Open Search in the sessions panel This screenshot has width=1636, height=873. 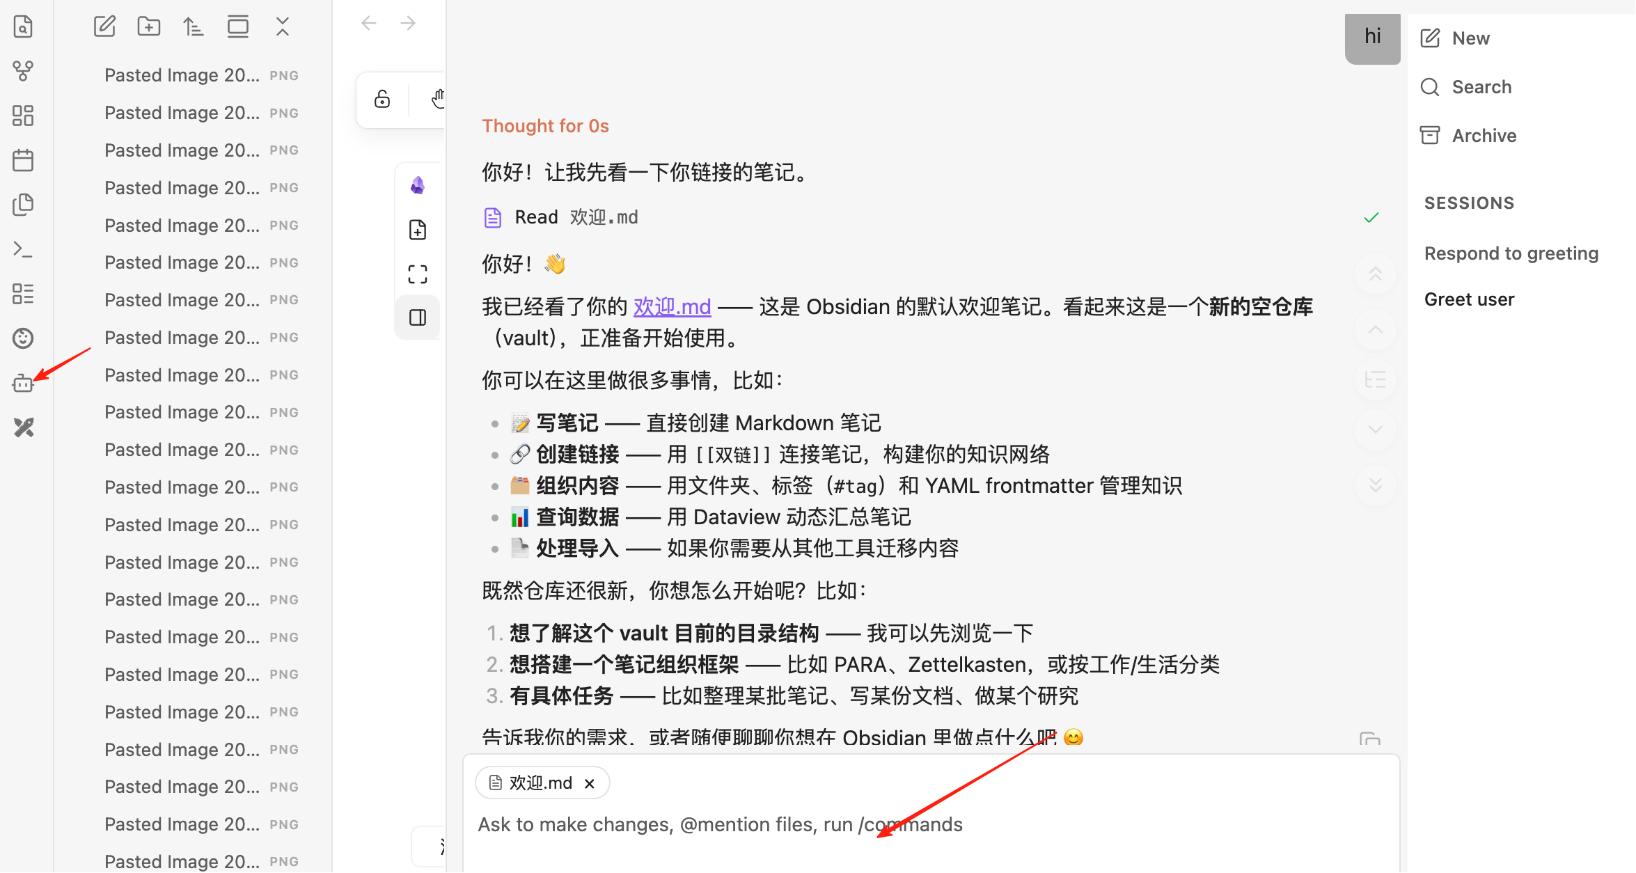[1466, 87]
